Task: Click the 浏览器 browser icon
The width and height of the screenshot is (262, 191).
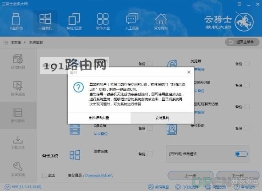Action: (x=172, y=64)
